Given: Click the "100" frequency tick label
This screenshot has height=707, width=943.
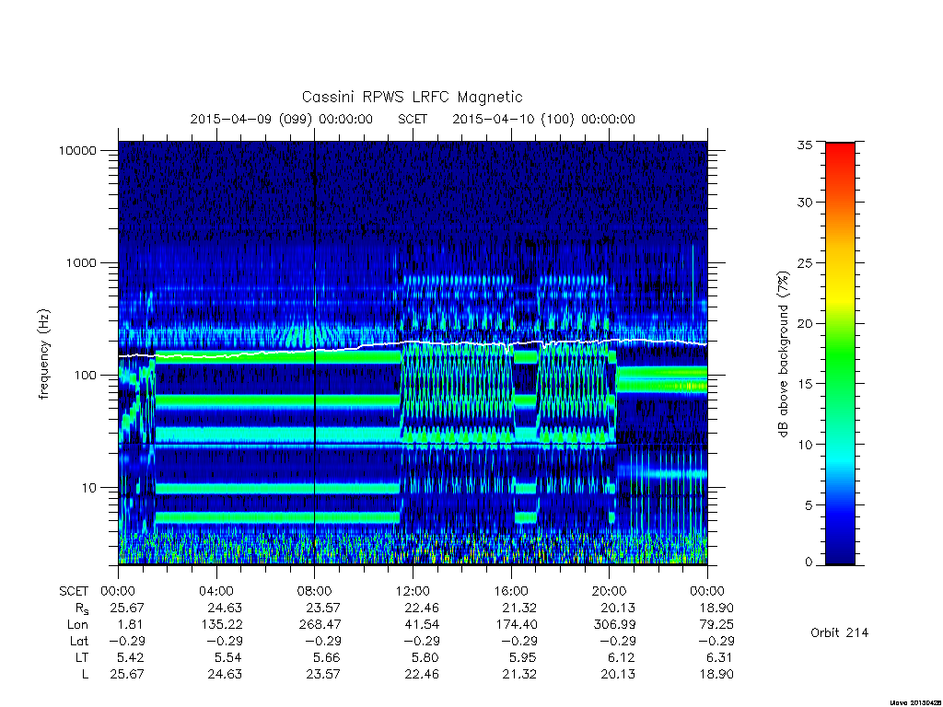Looking at the screenshot, I should point(85,376).
